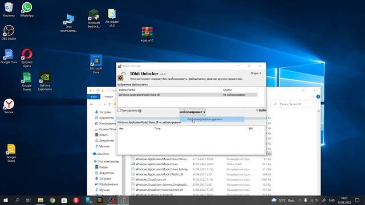This screenshot has height=205, width=365.
Task: Select Windows.ApplicationModel.Store.dll row in IObit list
Action: coord(188,95)
